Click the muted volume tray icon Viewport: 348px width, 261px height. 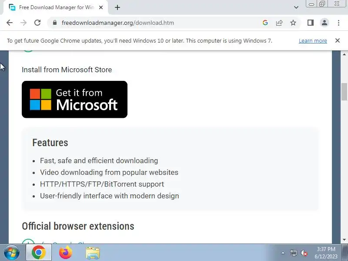304,253
